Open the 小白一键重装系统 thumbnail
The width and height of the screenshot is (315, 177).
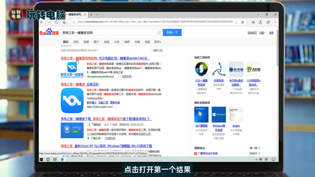click(201, 69)
